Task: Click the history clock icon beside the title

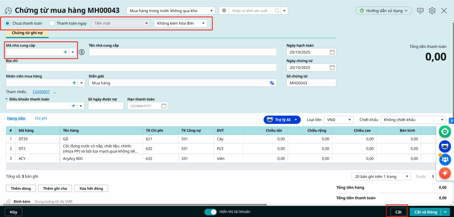Action: tap(8, 11)
